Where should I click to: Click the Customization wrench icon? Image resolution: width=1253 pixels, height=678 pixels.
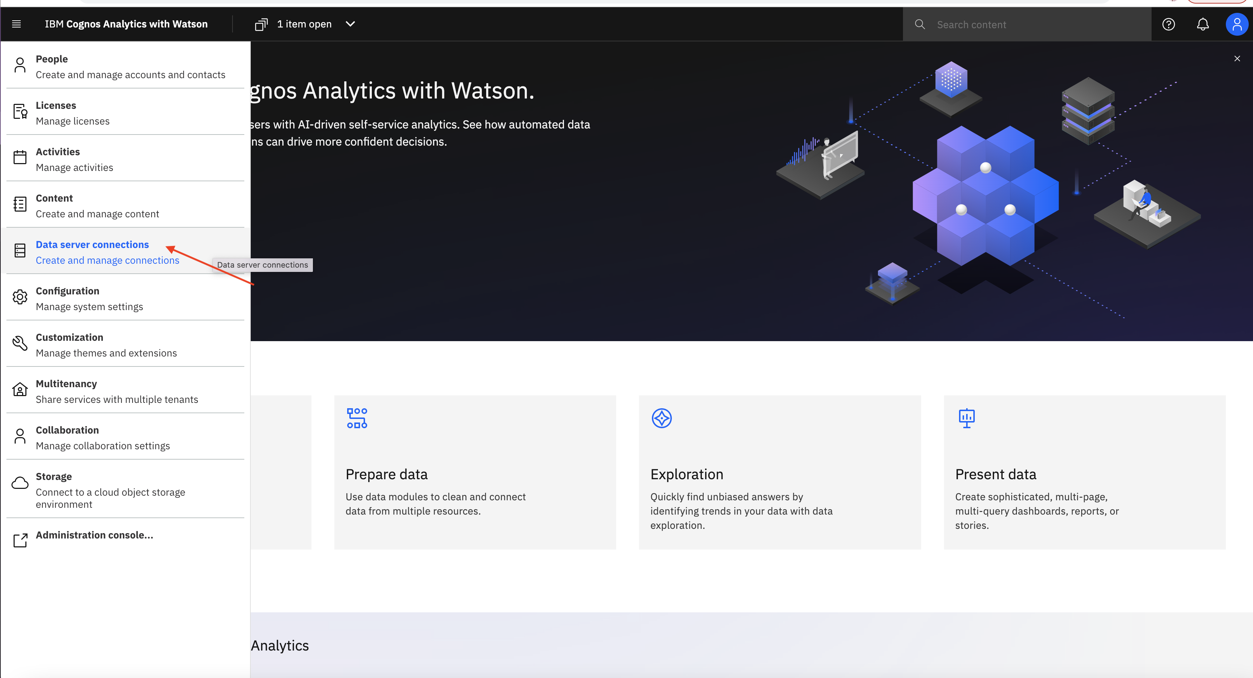[x=20, y=343]
